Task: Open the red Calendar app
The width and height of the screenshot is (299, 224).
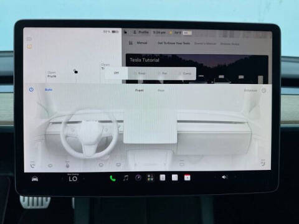Action: point(187,178)
